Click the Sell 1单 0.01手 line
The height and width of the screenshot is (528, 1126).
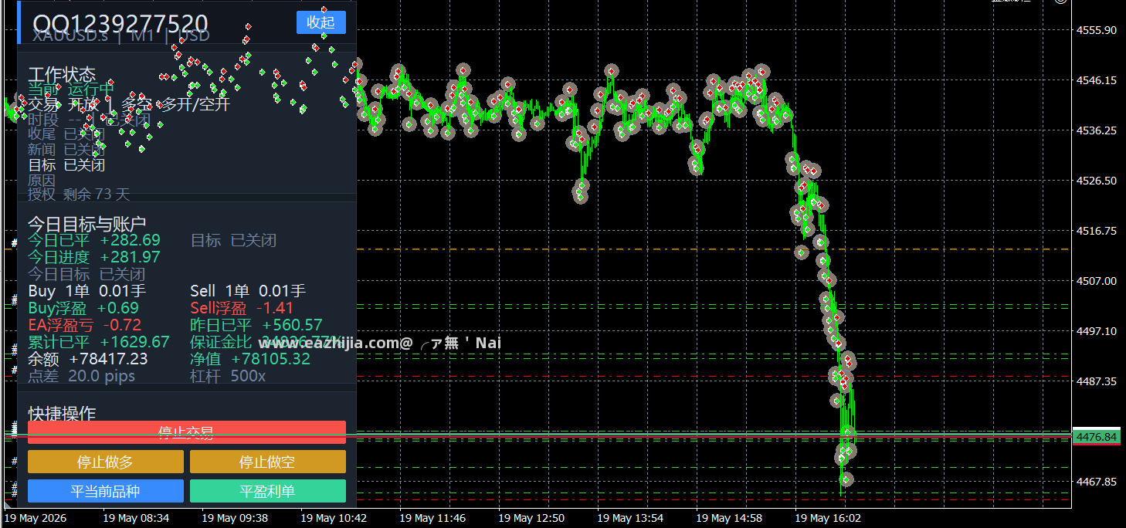(248, 291)
